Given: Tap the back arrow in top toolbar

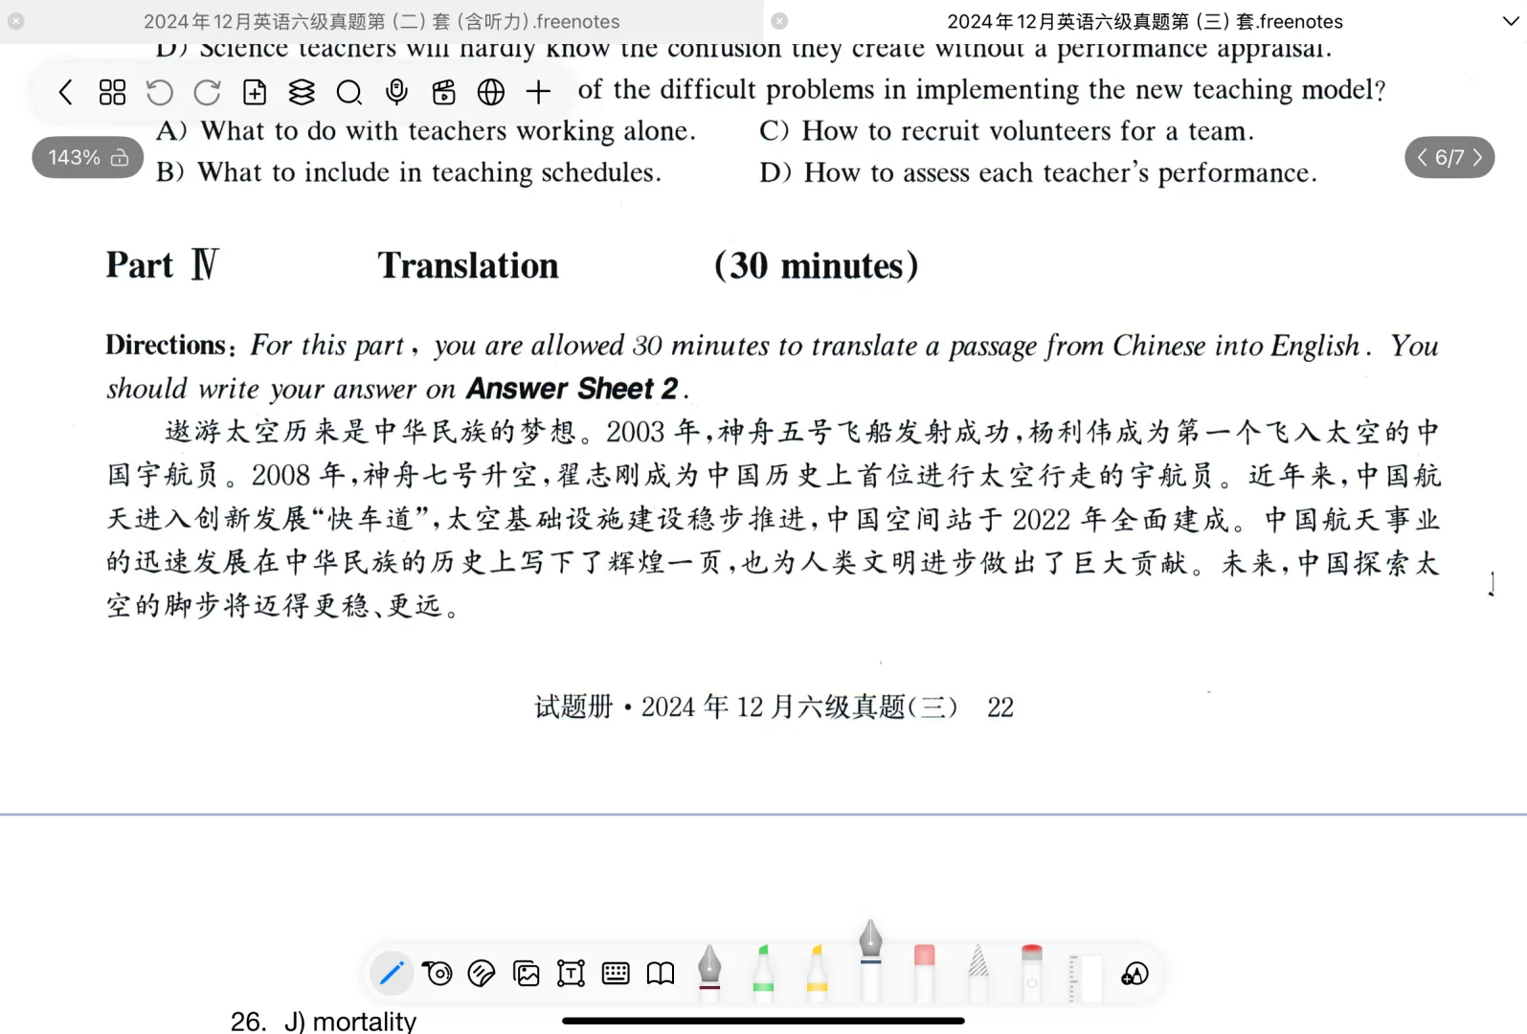Looking at the screenshot, I should (65, 92).
